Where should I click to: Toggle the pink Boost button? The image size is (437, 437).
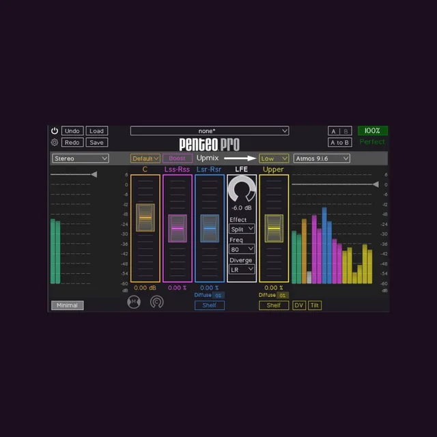click(178, 158)
